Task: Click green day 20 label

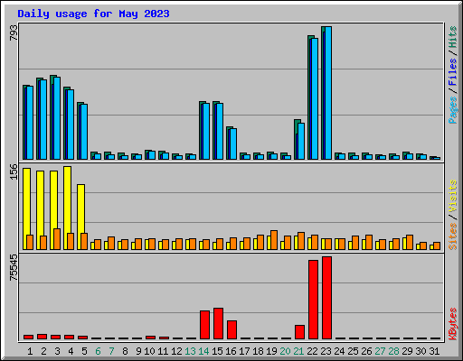Action: 285,351
